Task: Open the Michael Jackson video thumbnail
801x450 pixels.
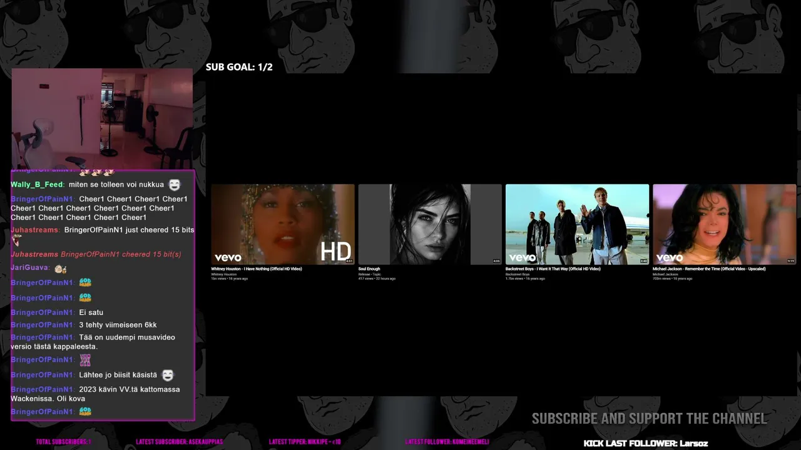Action: tap(725, 224)
